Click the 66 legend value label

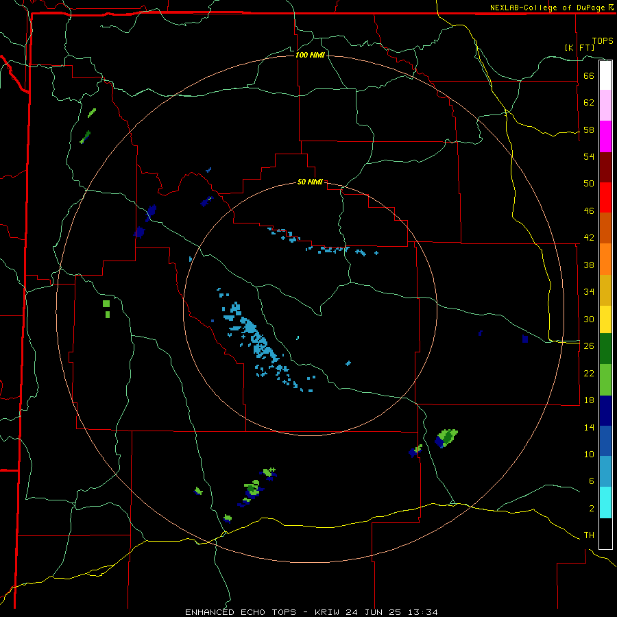coord(589,75)
